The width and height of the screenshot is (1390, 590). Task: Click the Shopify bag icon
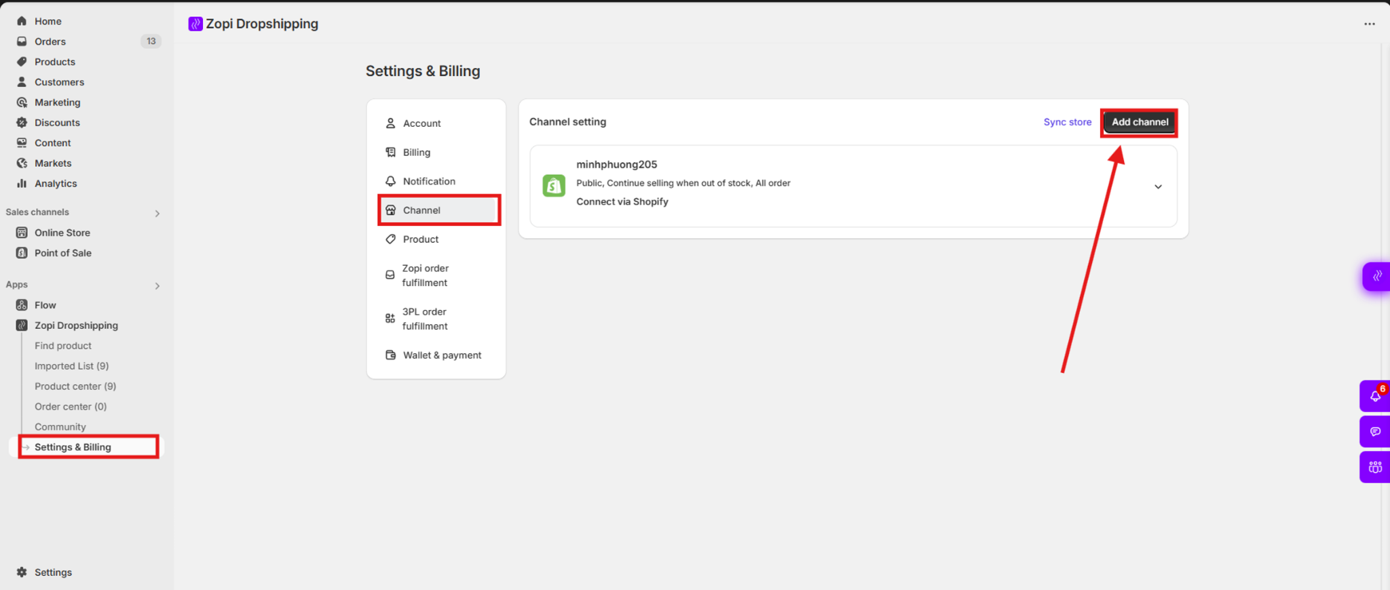pyautogui.click(x=554, y=185)
